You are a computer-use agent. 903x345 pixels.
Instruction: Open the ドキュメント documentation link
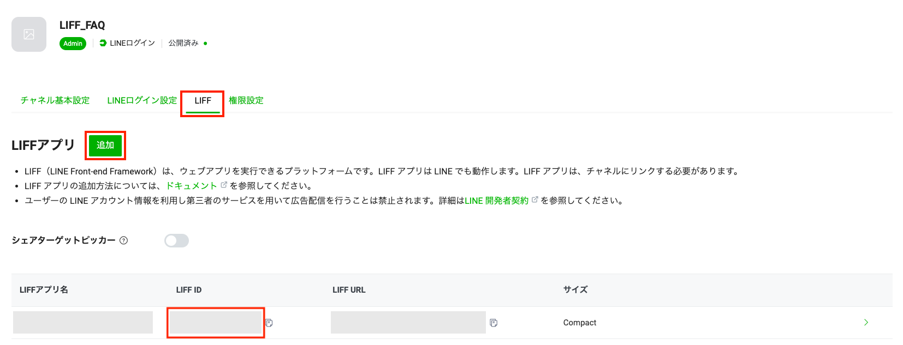(x=192, y=185)
